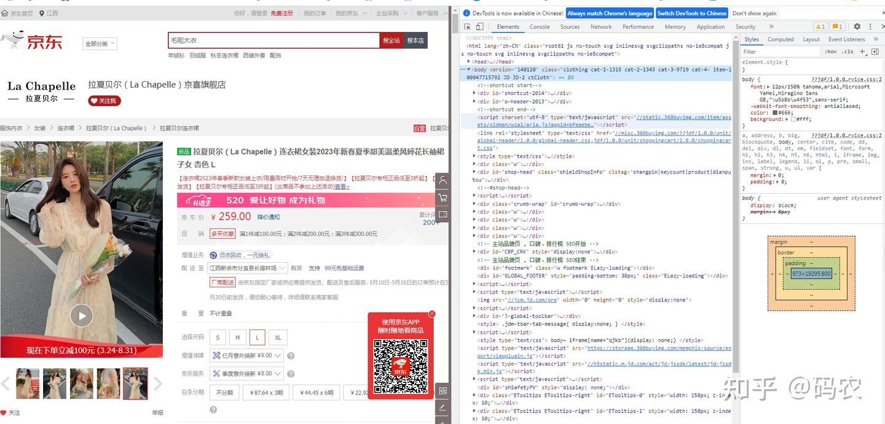
Task: Click the 免费注册 link
Action: [x=282, y=13]
